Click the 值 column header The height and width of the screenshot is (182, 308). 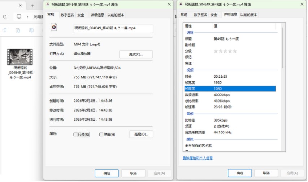coord(244,26)
